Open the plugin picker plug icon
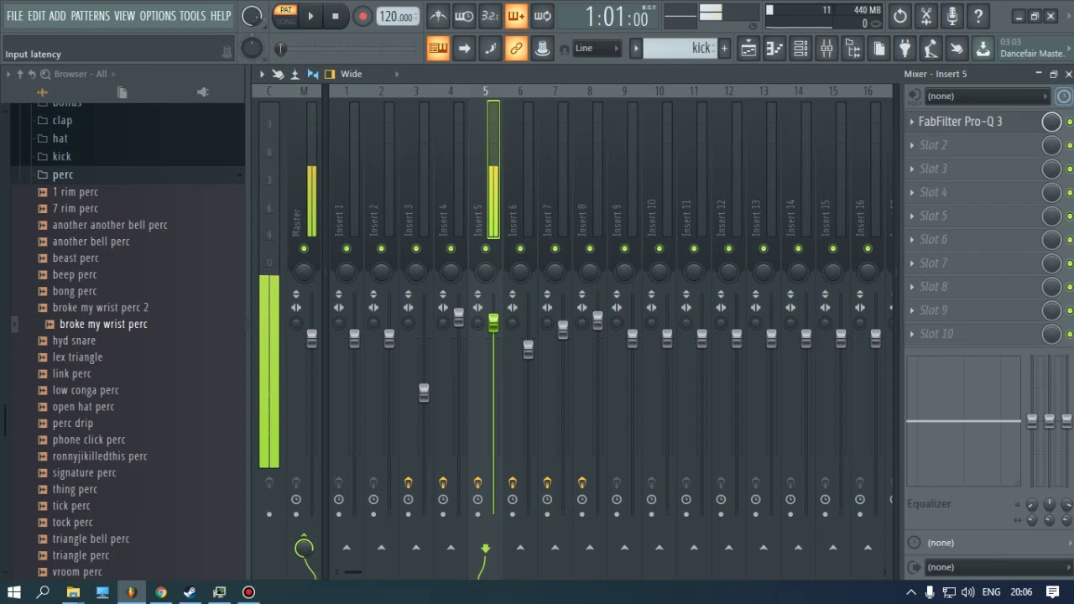The height and width of the screenshot is (604, 1074). 905,49
